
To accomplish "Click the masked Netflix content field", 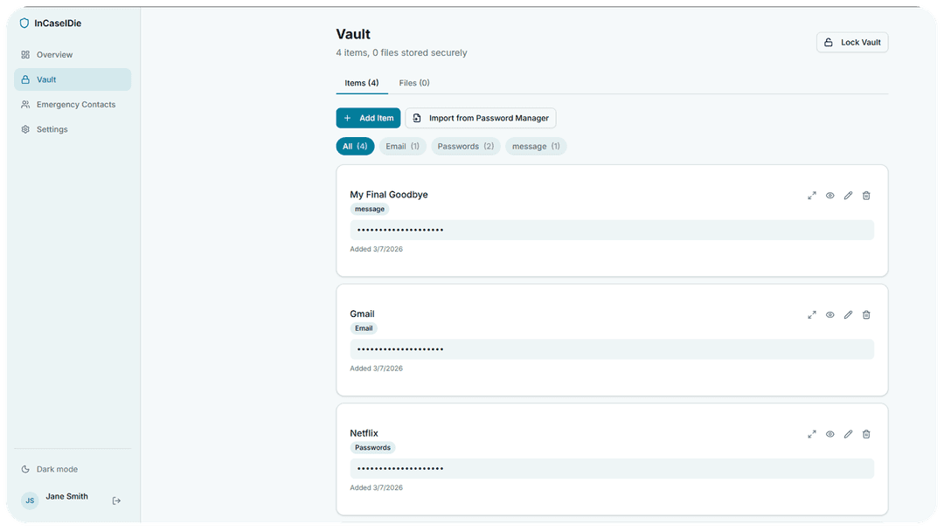I will point(612,468).
